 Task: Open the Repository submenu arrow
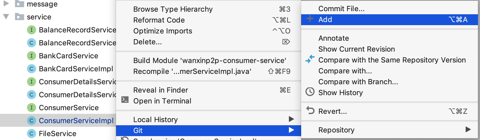(468, 129)
